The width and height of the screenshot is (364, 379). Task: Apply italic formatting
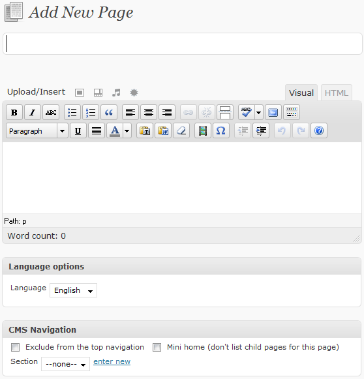click(33, 112)
